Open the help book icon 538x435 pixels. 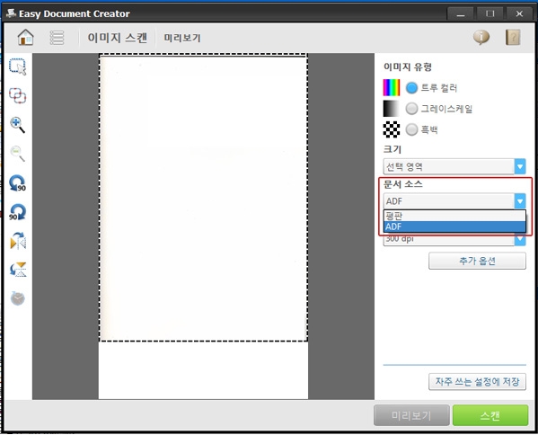pos(513,37)
